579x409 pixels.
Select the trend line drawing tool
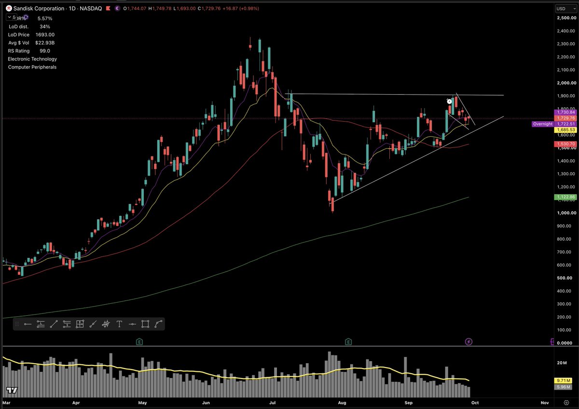[54, 324]
